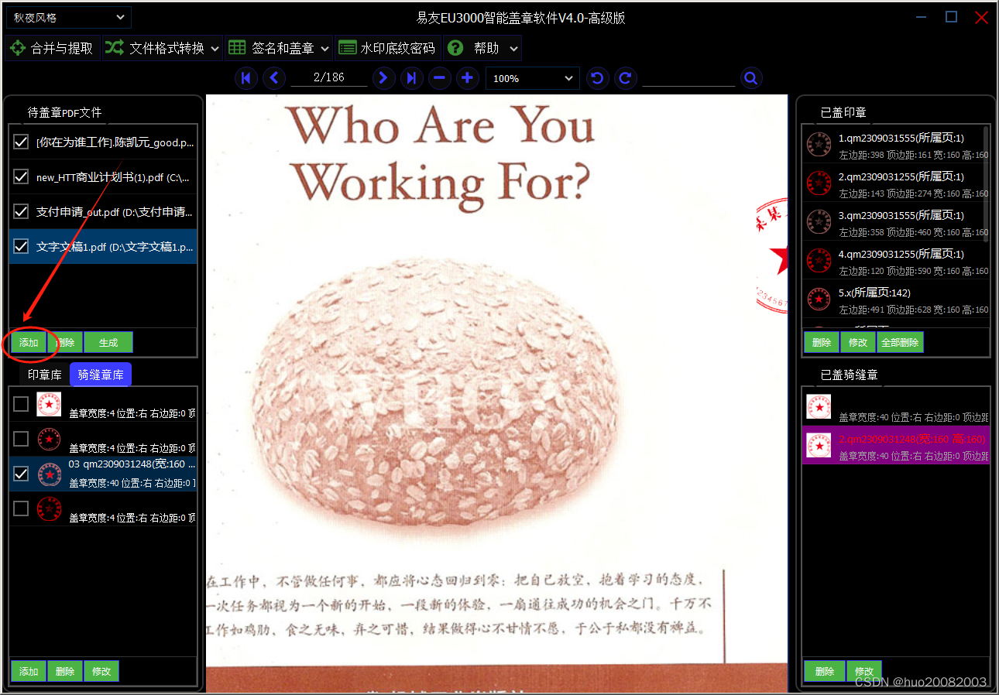Check the second seam stamp library item
This screenshot has height=695, width=999.
click(x=22, y=439)
